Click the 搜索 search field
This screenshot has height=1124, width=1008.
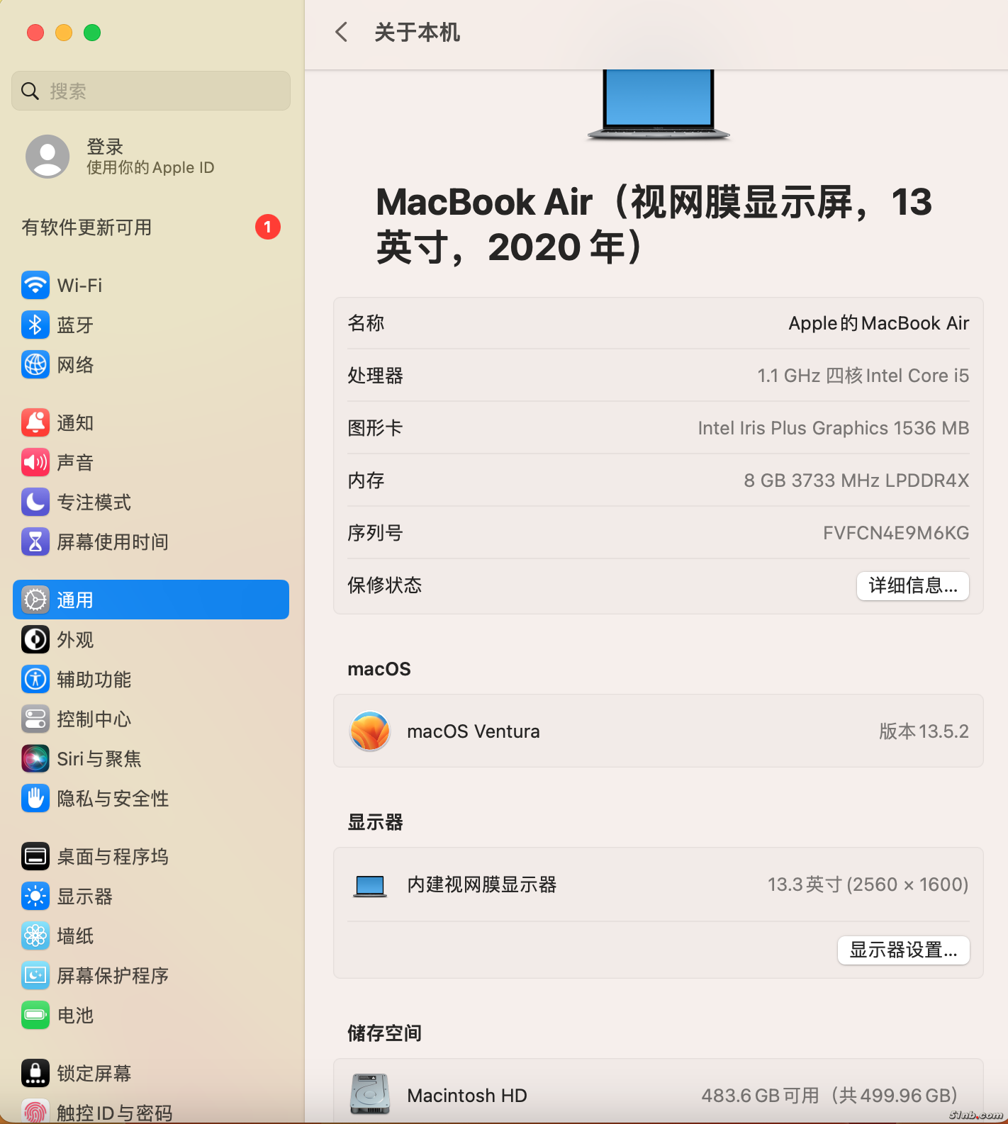coord(151,91)
